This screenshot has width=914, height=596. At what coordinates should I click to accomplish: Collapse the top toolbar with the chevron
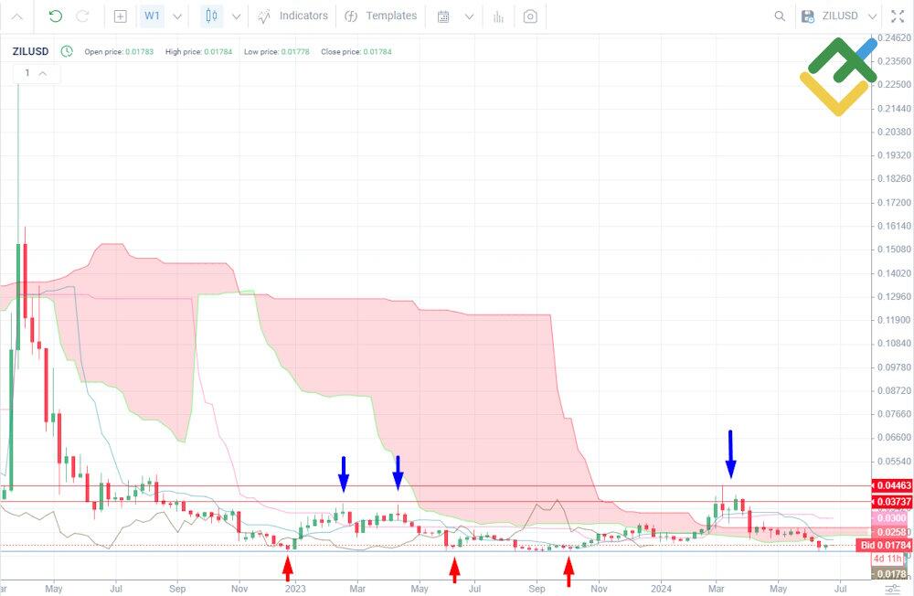point(16,16)
